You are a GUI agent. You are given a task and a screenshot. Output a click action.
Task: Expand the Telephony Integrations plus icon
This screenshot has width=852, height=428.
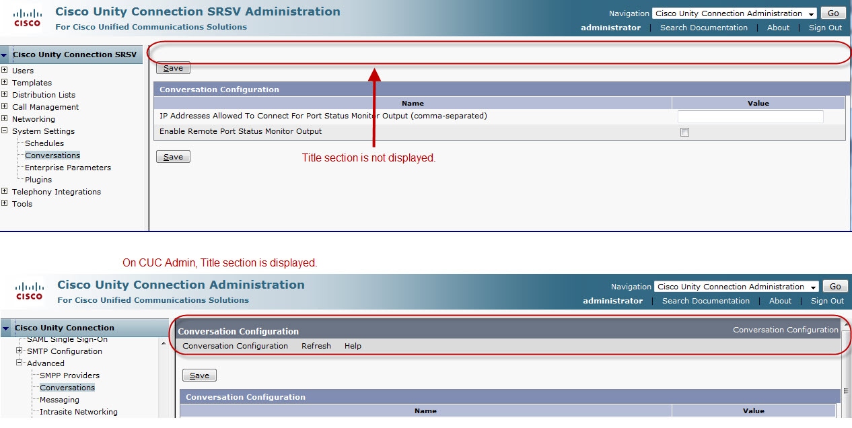(x=5, y=191)
